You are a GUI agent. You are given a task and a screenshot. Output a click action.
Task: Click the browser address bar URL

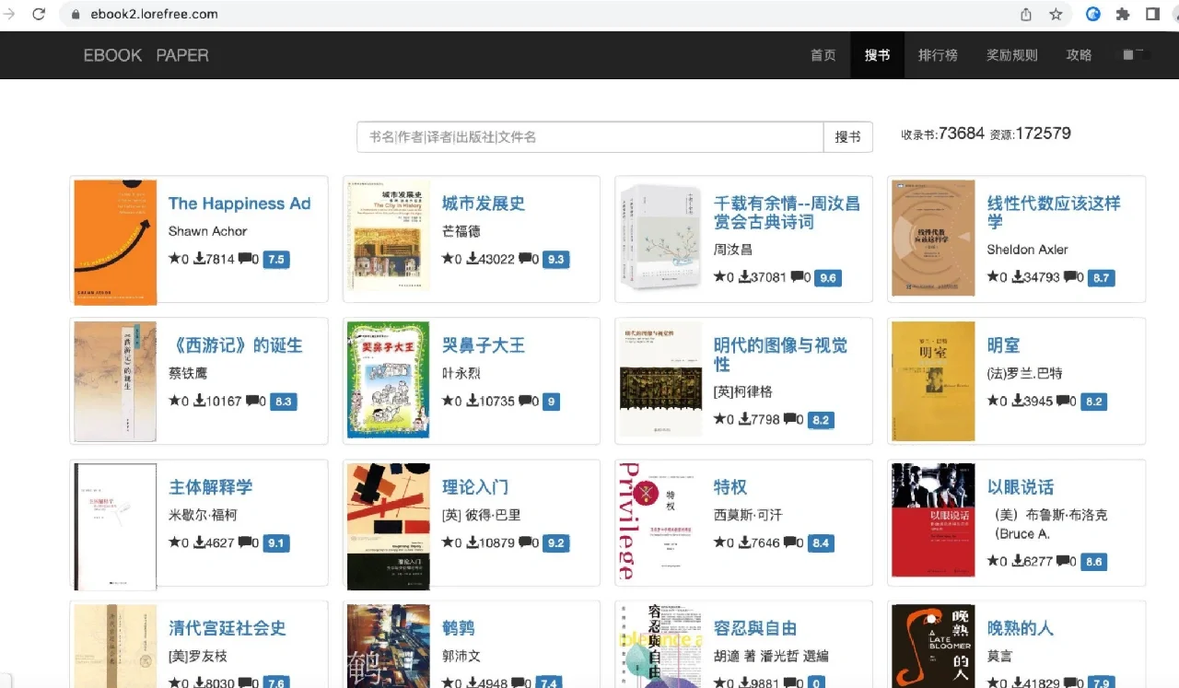154,14
